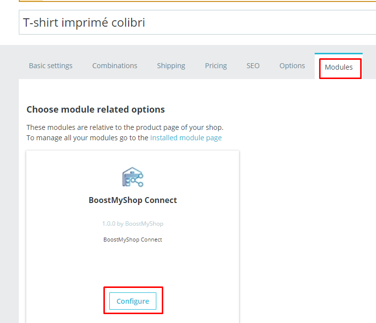Select the Modules tab
This screenshot has width=376, height=323.
pyautogui.click(x=338, y=67)
